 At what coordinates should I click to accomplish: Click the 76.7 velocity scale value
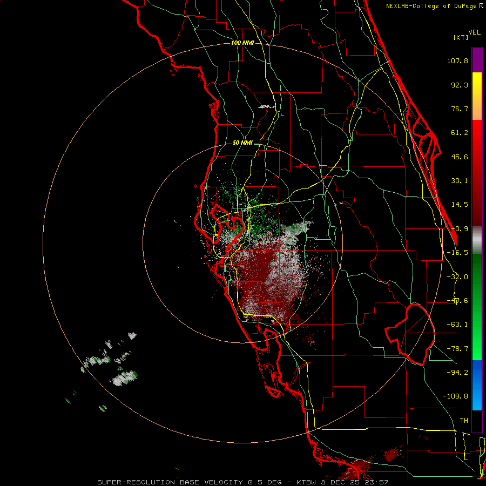460,109
